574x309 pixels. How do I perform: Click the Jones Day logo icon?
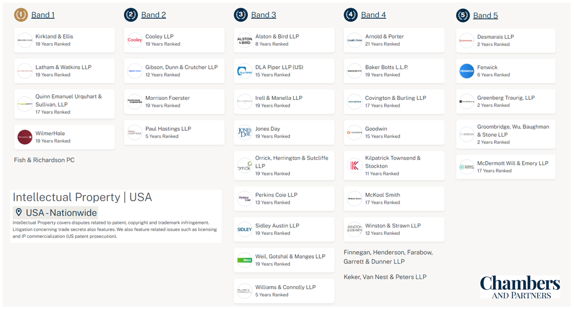244,133
